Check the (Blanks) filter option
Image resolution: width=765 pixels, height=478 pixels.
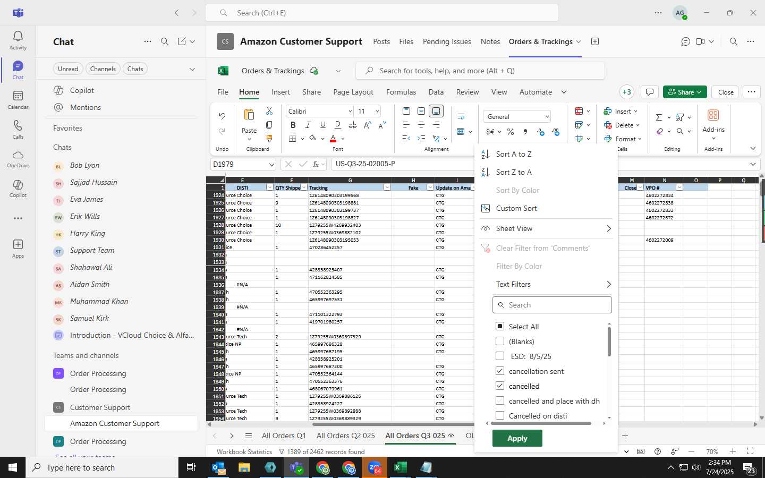pos(500,341)
